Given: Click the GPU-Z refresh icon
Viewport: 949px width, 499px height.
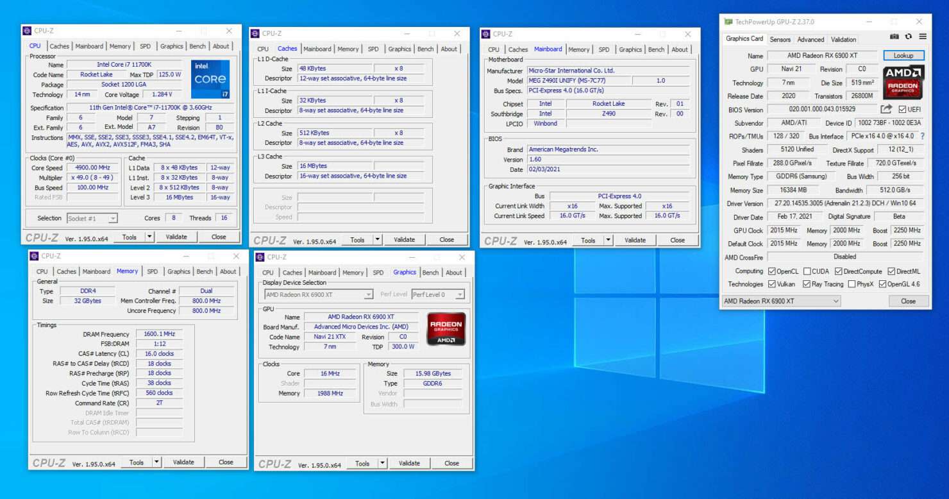Looking at the screenshot, I should pos(909,37).
